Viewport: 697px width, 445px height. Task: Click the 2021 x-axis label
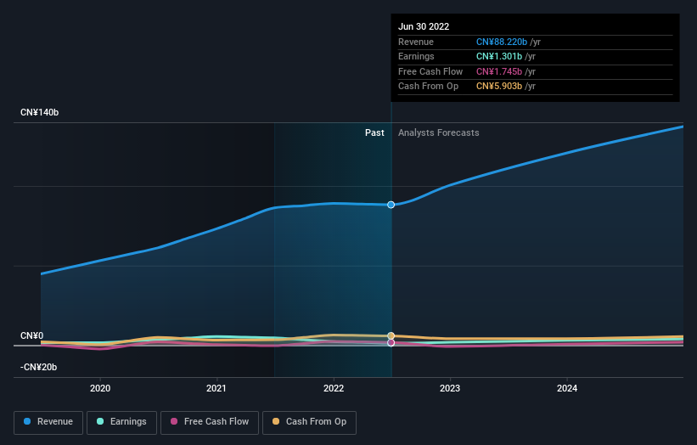click(x=216, y=389)
